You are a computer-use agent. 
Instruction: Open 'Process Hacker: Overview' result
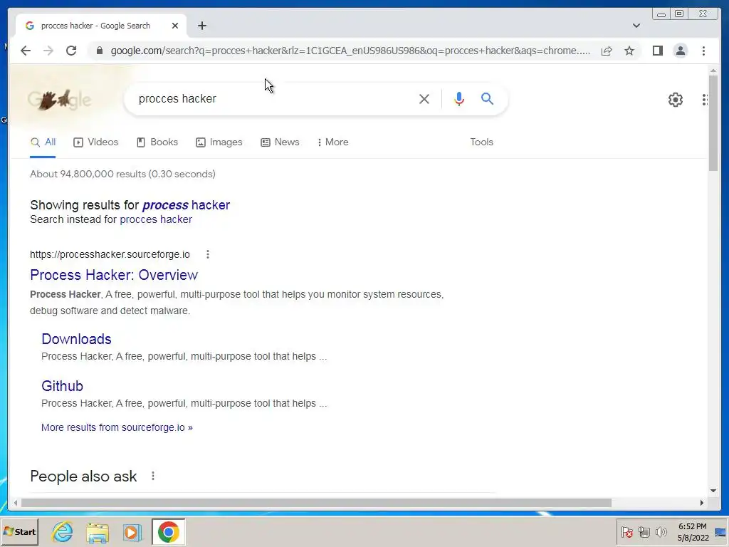tap(114, 275)
